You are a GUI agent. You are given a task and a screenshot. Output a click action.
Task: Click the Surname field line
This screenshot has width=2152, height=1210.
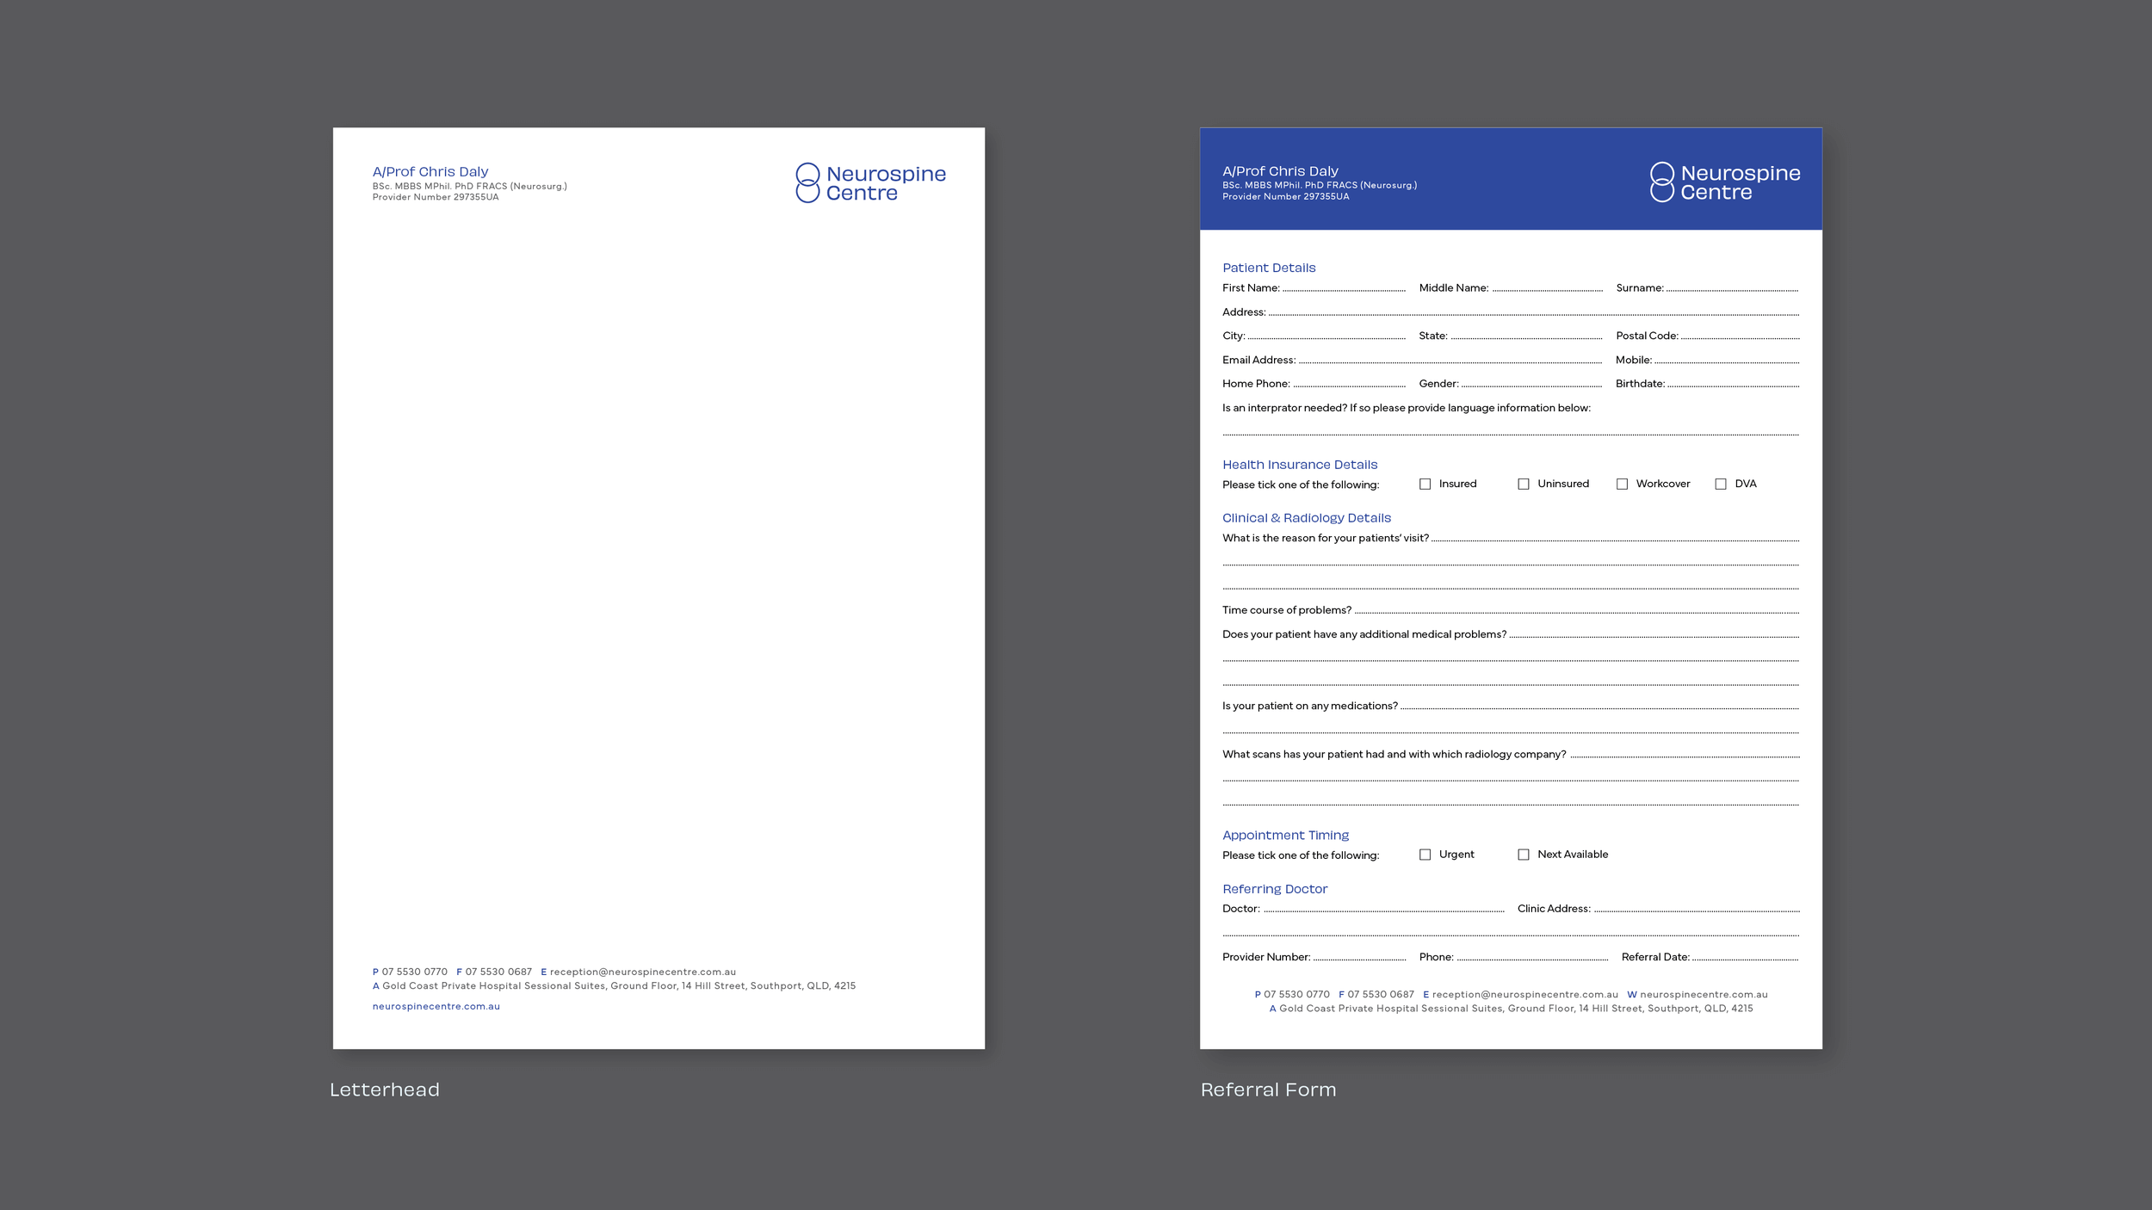(x=1732, y=289)
